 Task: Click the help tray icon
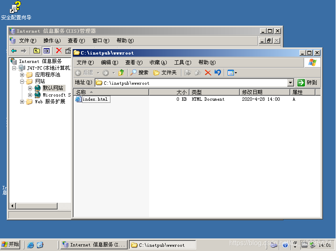click(285, 245)
